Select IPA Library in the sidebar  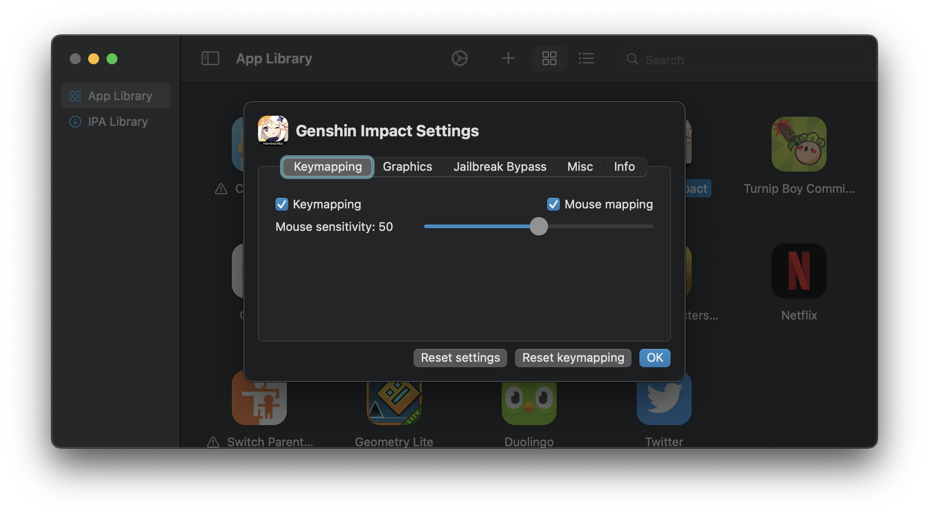click(117, 122)
